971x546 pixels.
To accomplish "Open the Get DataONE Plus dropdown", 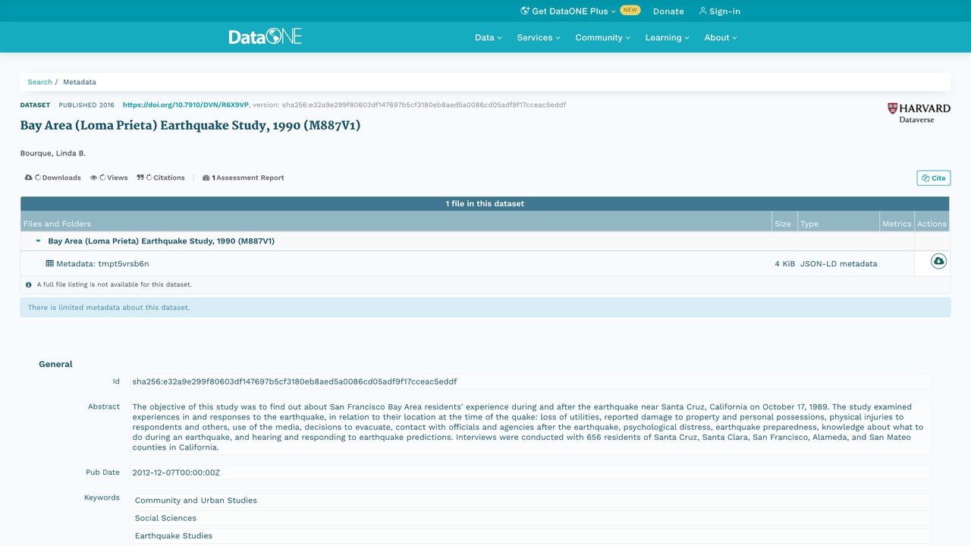I will pyautogui.click(x=568, y=11).
